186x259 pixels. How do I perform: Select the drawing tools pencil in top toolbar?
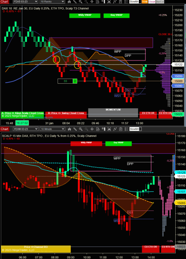75,2
